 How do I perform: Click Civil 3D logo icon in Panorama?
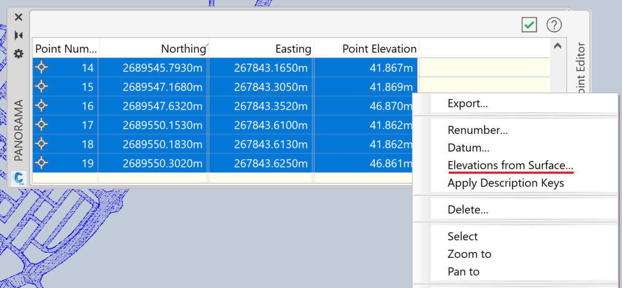coord(19,178)
